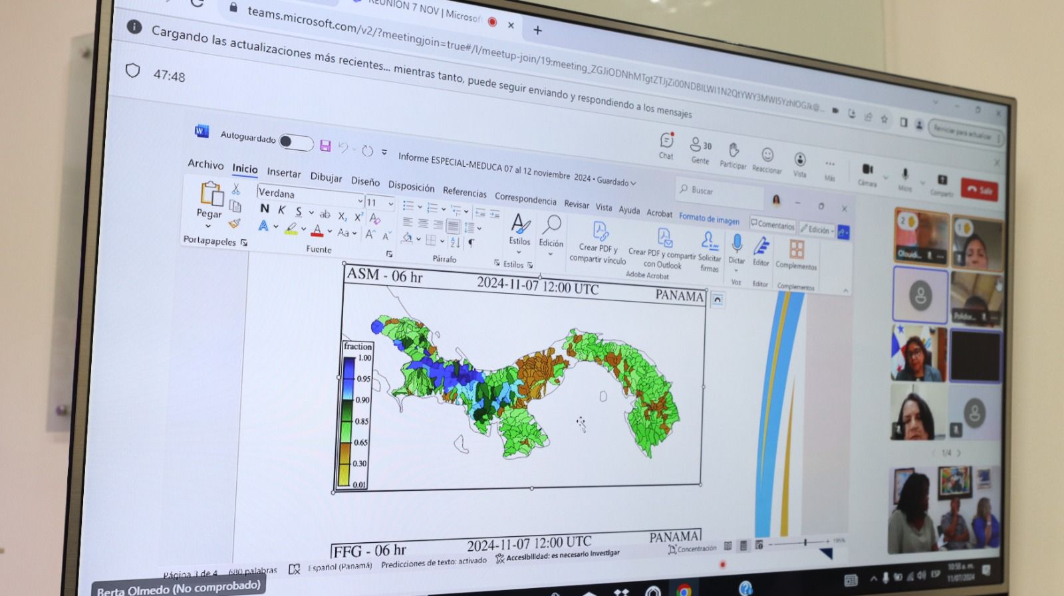This screenshot has width=1064, height=596.
Task: Show the Gente participants list
Action: pos(700,151)
